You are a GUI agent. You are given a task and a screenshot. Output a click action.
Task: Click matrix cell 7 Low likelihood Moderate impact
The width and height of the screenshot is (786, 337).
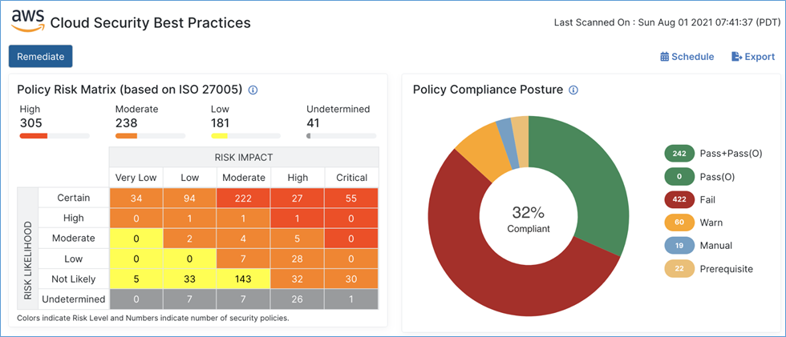point(244,259)
